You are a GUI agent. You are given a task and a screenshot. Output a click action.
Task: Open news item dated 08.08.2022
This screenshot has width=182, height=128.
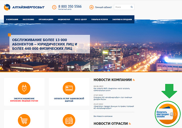pyautogui.click(x=112, y=90)
